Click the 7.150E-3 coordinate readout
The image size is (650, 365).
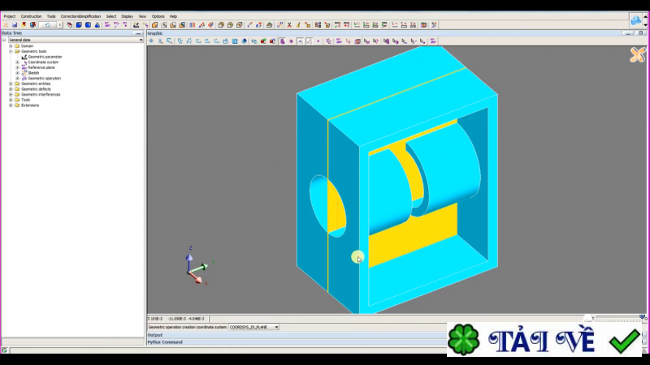pyautogui.click(x=156, y=319)
